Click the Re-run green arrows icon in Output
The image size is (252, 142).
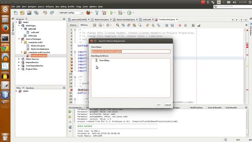coord(70,112)
